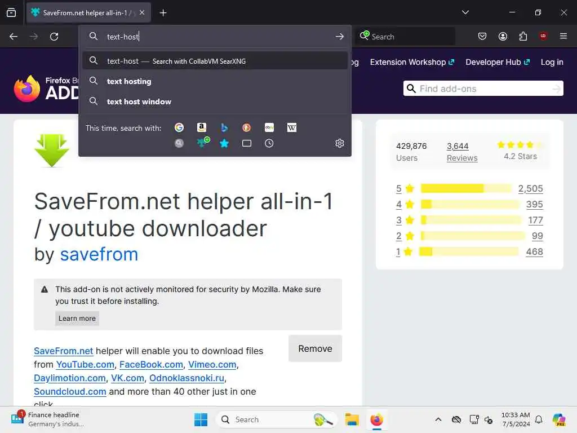This screenshot has width=577, height=433.
Task: Show the 2,505 five-star reviews
Action: 530,188
